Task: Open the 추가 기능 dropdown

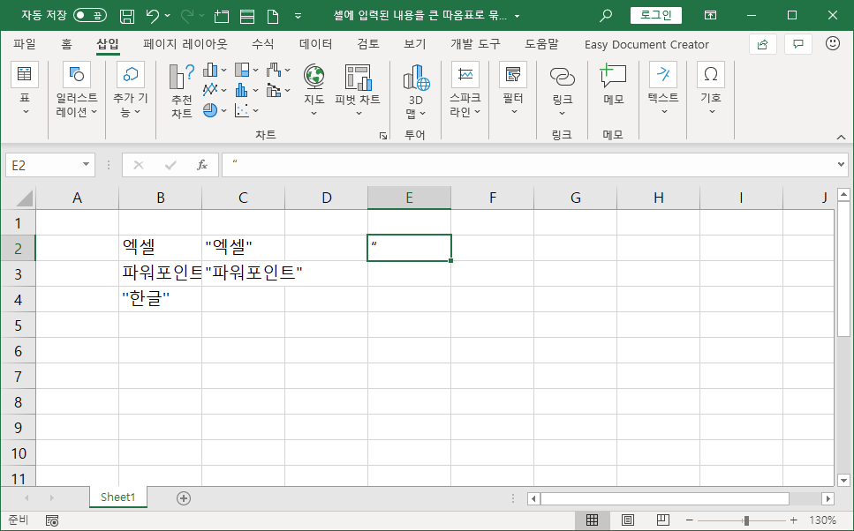Action: [130, 89]
